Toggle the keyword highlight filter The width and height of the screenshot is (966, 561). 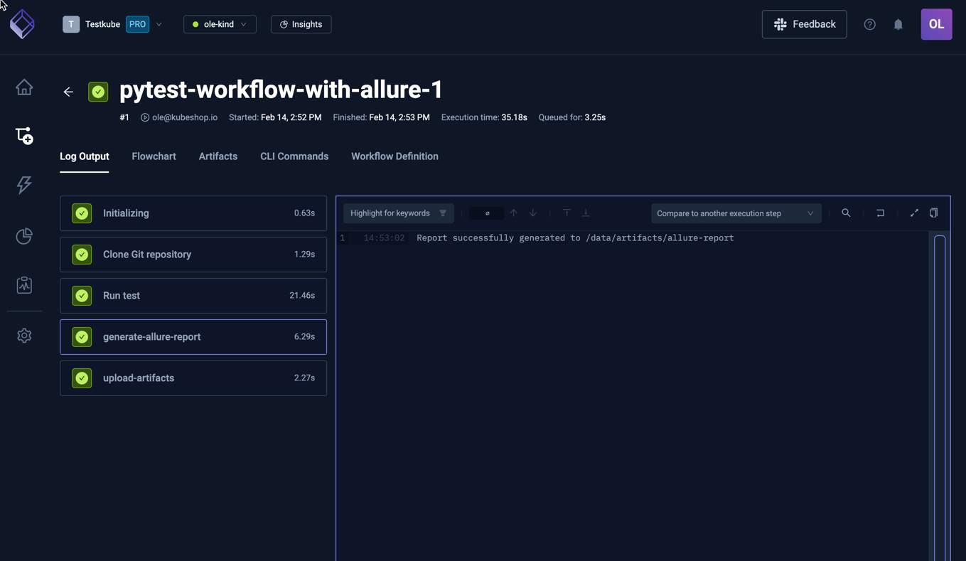pyautogui.click(x=442, y=213)
